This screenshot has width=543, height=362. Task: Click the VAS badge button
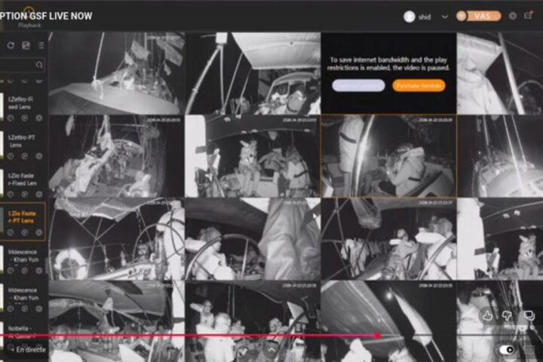point(478,16)
